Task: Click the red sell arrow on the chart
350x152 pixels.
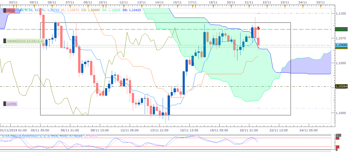Action: click(258, 28)
